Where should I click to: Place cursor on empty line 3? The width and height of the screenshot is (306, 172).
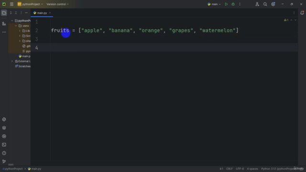click(174, 39)
